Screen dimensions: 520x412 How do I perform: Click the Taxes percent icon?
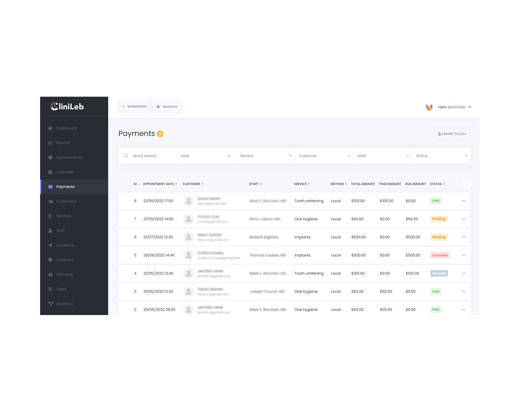tap(50, 289)
